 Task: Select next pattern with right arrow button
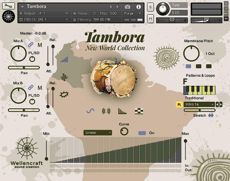pos(221,104)
